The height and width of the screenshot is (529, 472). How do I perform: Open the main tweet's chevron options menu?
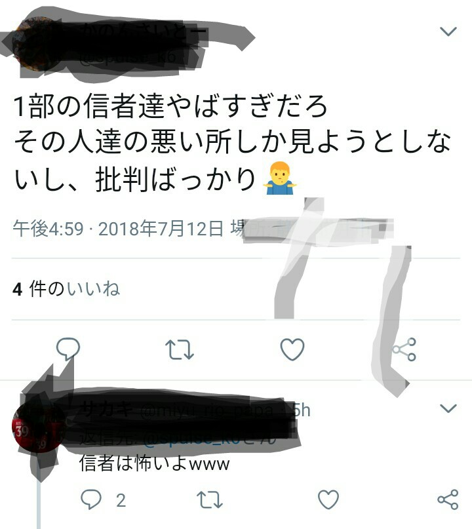click(448, 31)
